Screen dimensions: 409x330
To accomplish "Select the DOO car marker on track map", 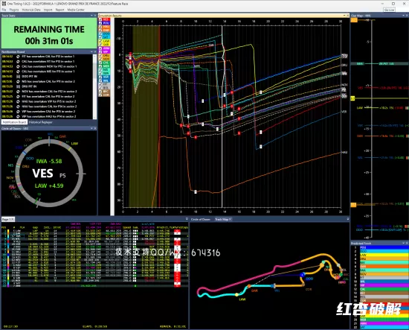I will (303, 275).
